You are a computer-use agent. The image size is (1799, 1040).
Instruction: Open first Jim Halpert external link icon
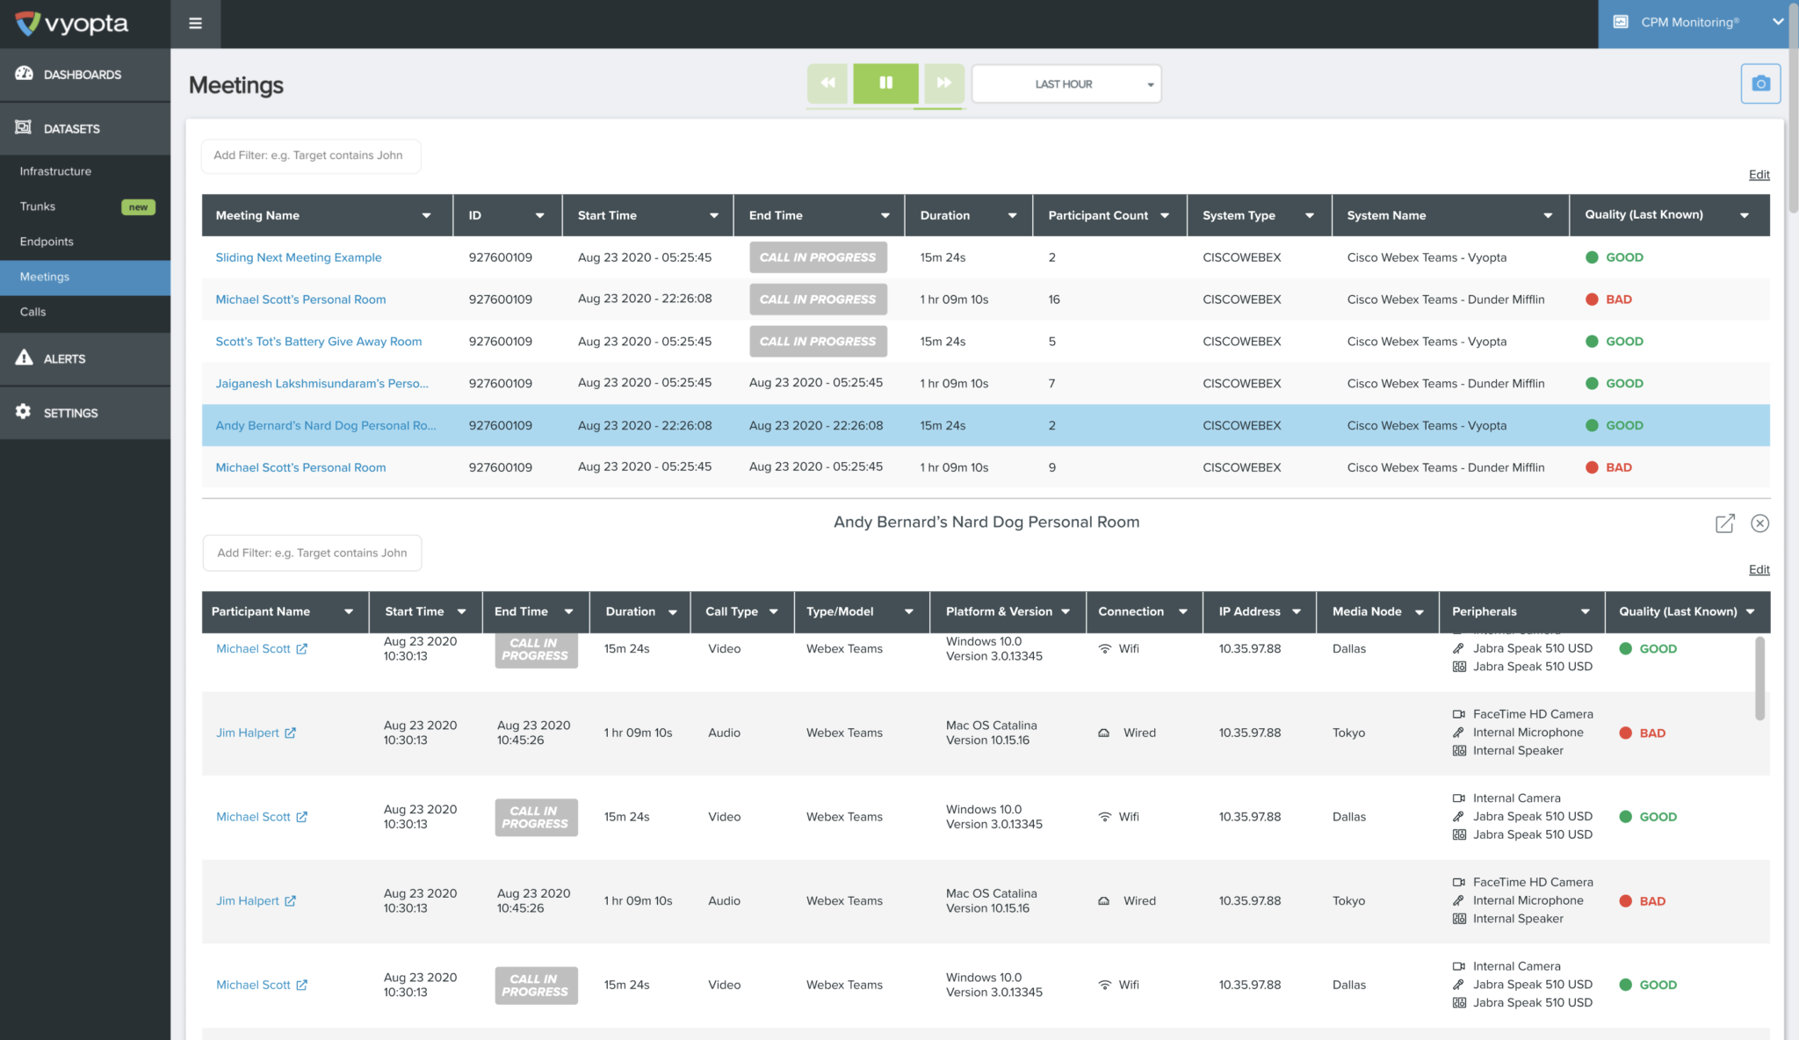point(291,733)
